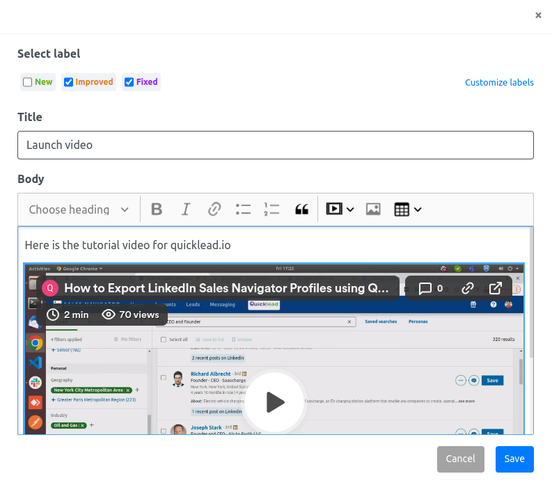Click the message icon beside Richard Albrecht
Screen dimensions: 552x483
(474, 381)
